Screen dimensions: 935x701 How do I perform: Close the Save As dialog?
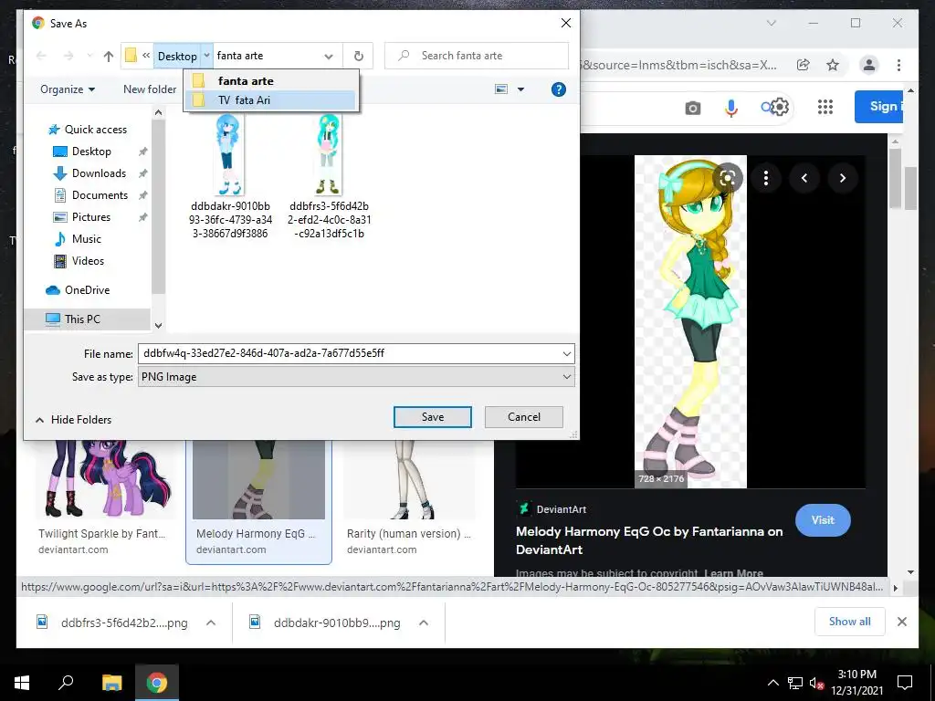566,23
